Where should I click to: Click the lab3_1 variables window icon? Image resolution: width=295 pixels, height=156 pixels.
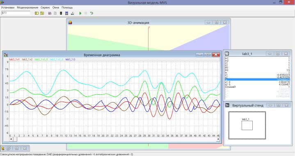tap(227, 54)
